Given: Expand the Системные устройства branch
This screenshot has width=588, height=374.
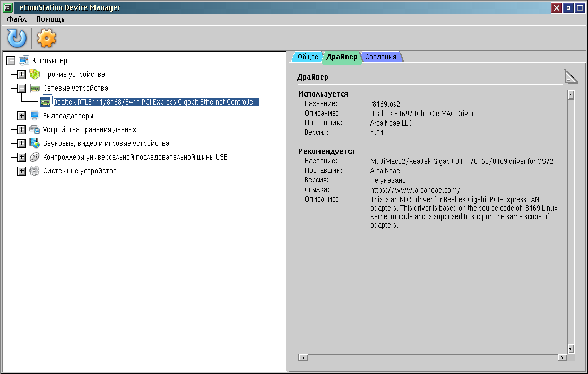Looking at the screenshot, I should tap(21, 171).
